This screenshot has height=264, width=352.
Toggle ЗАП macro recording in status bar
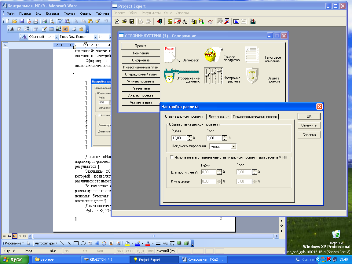pyautogui.click(x=120, y=251)
